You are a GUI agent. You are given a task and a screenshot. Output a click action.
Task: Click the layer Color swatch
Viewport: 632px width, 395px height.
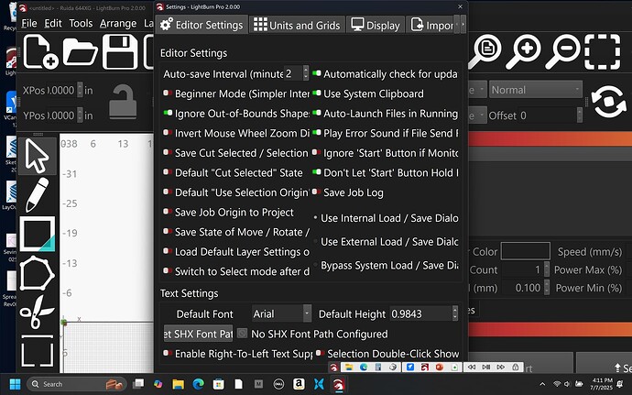coord(525,251)
